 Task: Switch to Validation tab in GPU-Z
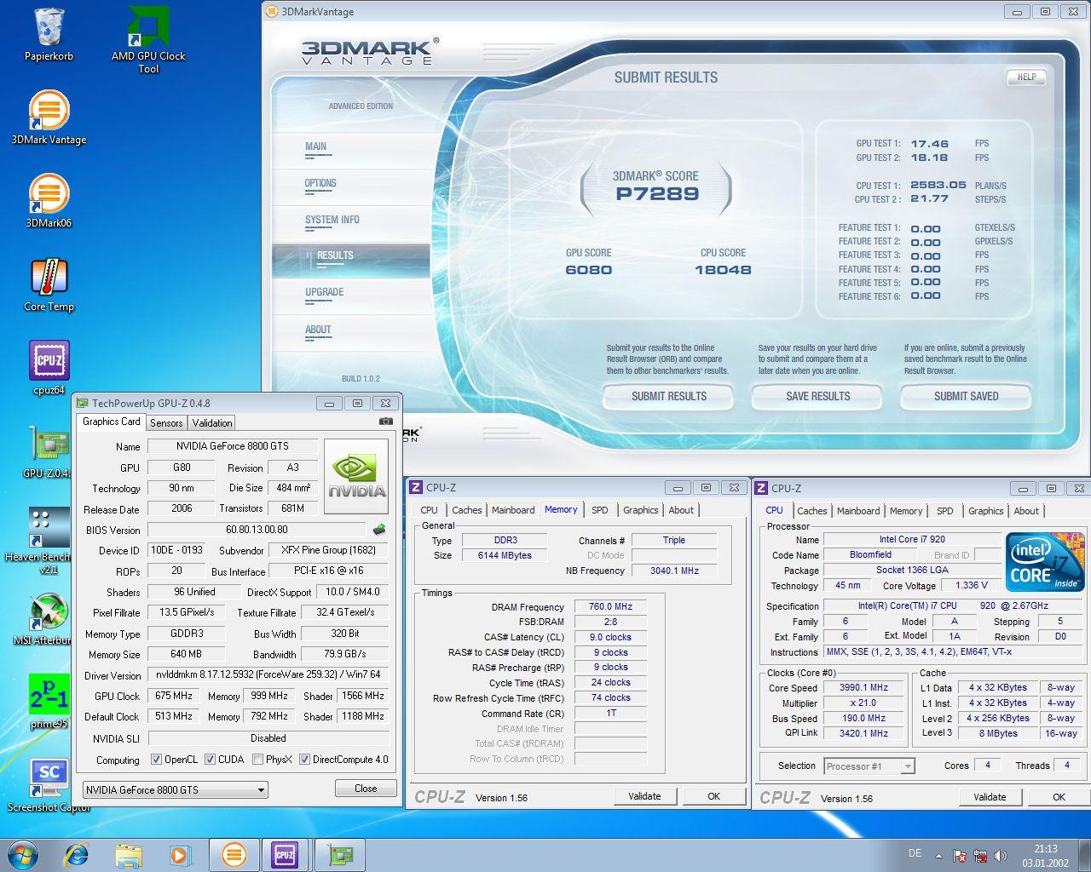pyautogui.click(x=212, y=422)
